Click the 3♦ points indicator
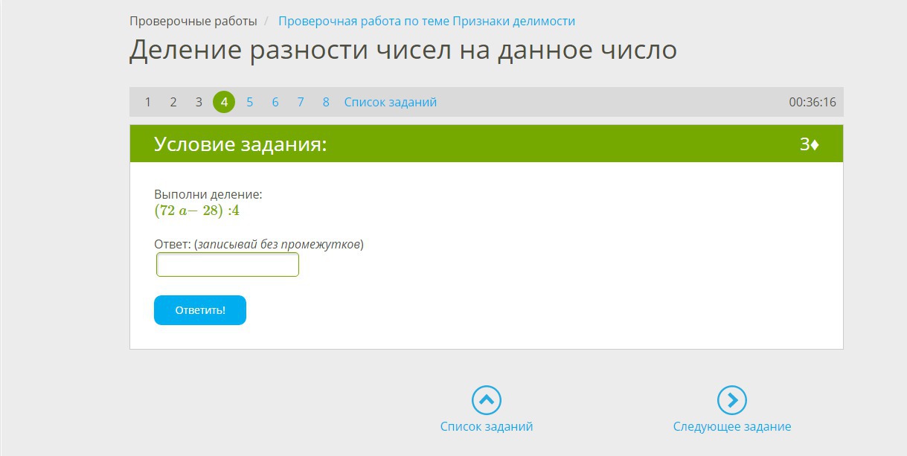This screenshot has width=907, height=456. coord(809,144)
